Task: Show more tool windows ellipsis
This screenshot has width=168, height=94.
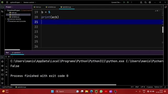Action: point(2,16)
